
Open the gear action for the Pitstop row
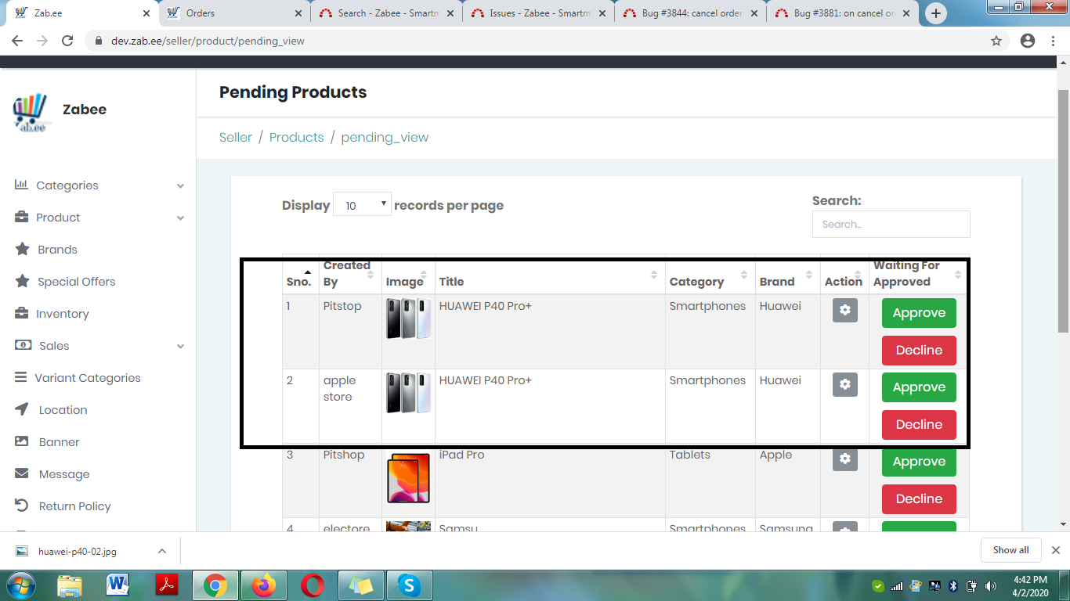click(844, 310)
